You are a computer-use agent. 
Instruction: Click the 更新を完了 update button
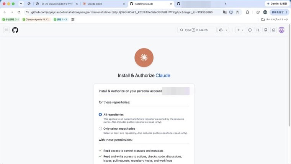[279, 12]
